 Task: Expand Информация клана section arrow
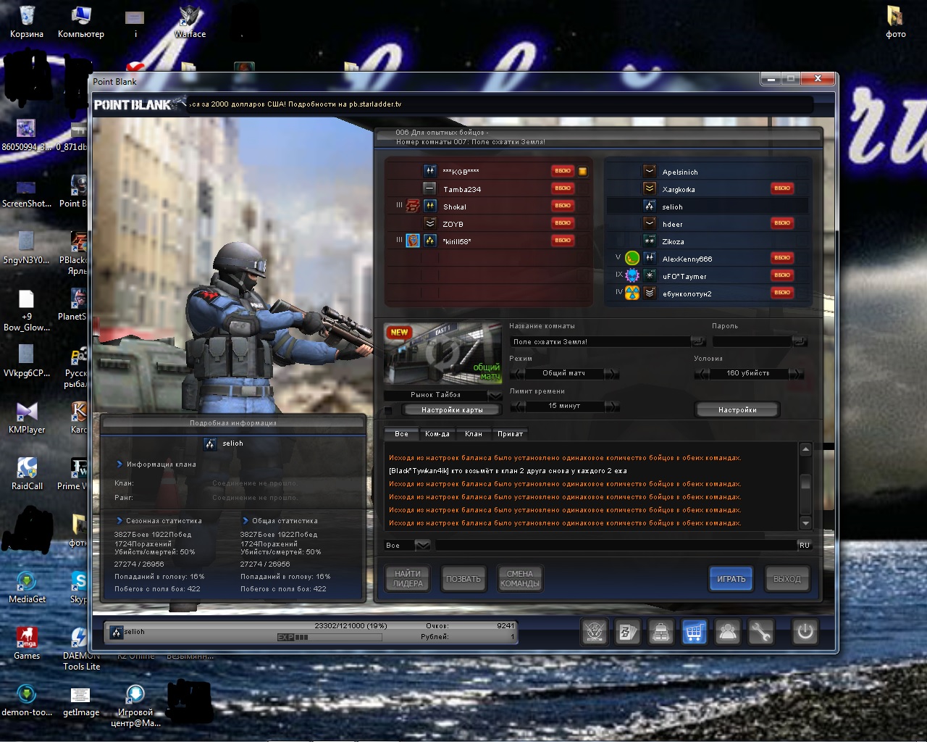(x=119, y=464)
